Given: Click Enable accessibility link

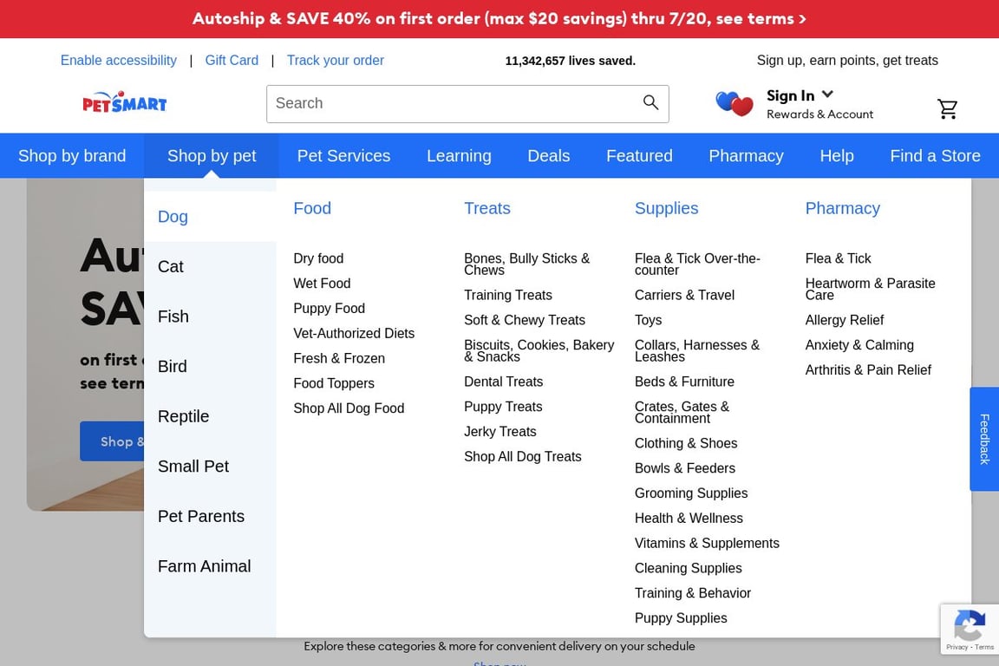Looking at the screenshot, I should tap(119, 60).
